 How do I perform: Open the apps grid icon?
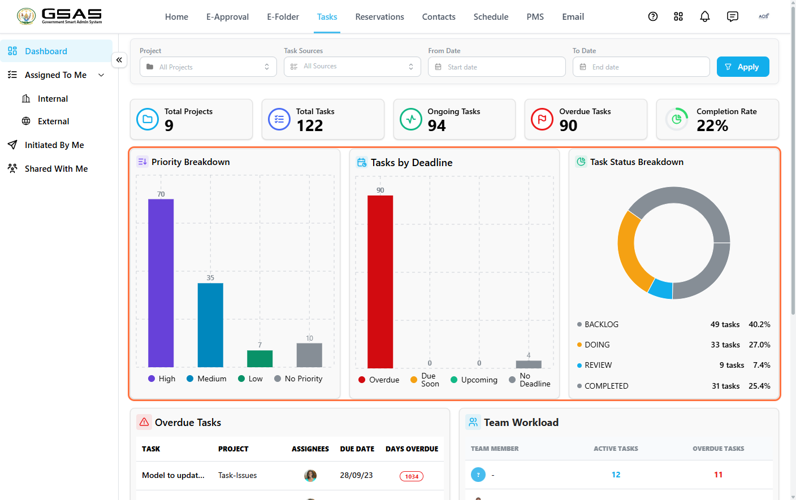tap(678, 16)
